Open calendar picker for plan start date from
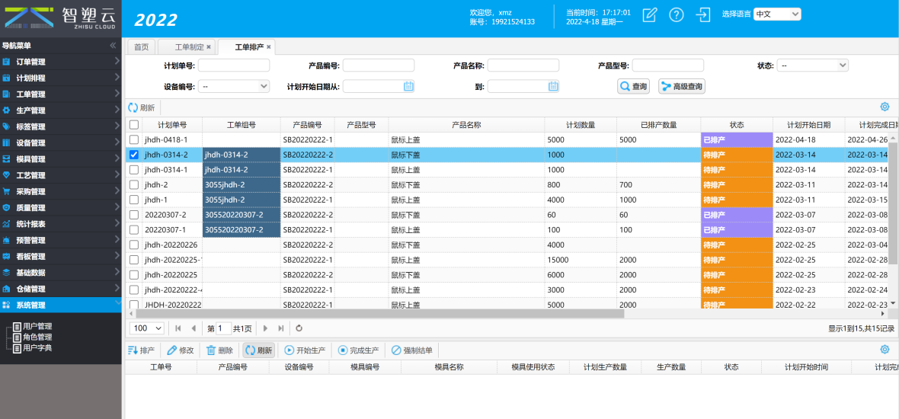Viewport: 899px width, 419px height. [x=409, y=87]
